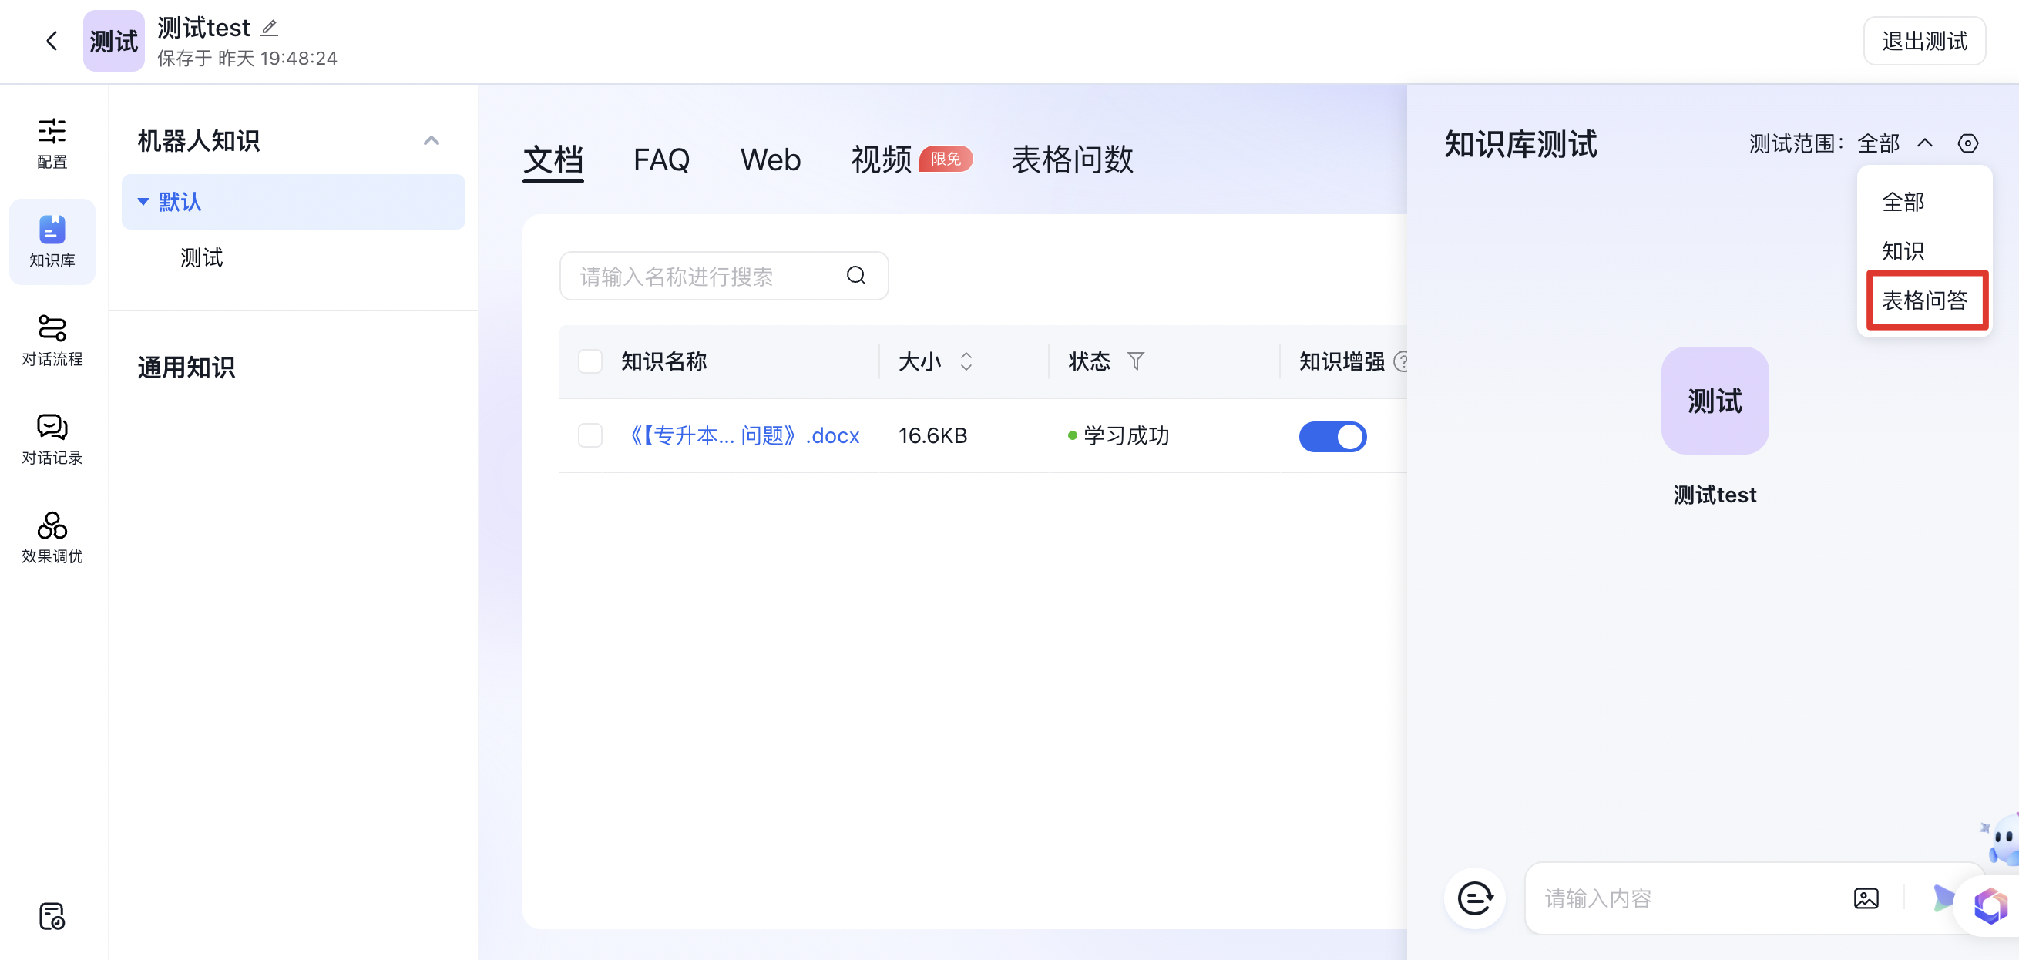This screenshot has height=960, width=2019.
Task: Select 表格问答 from test scope dropdown
Action: [1924, 300]
